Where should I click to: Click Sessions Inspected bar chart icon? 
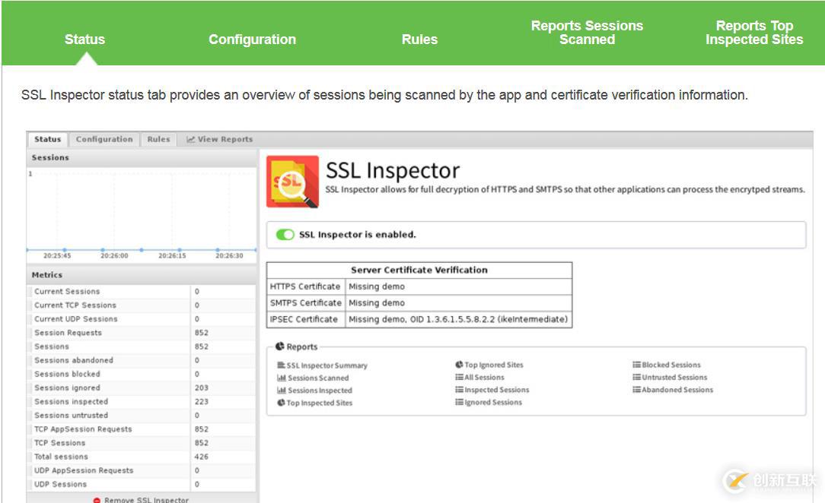282,390
